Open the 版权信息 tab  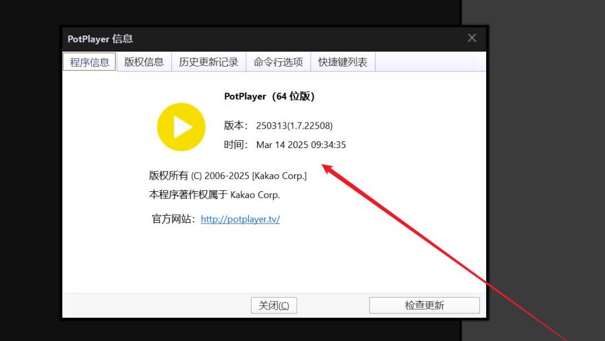pos(144,62)
